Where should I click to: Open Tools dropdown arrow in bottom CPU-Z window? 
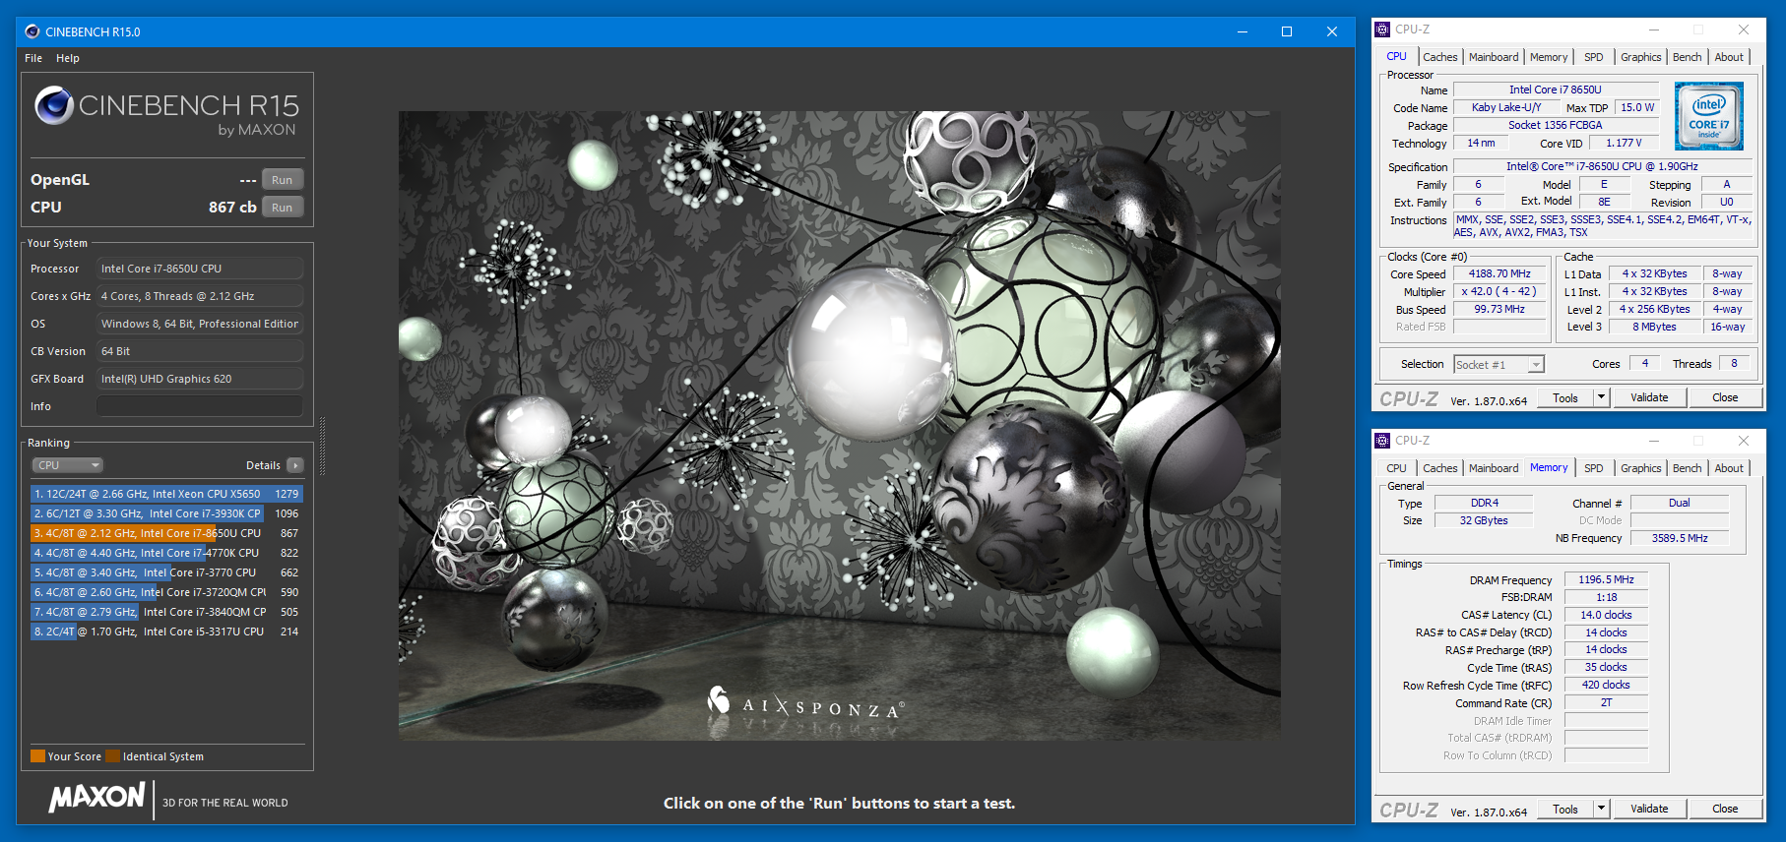(1601, 810)
